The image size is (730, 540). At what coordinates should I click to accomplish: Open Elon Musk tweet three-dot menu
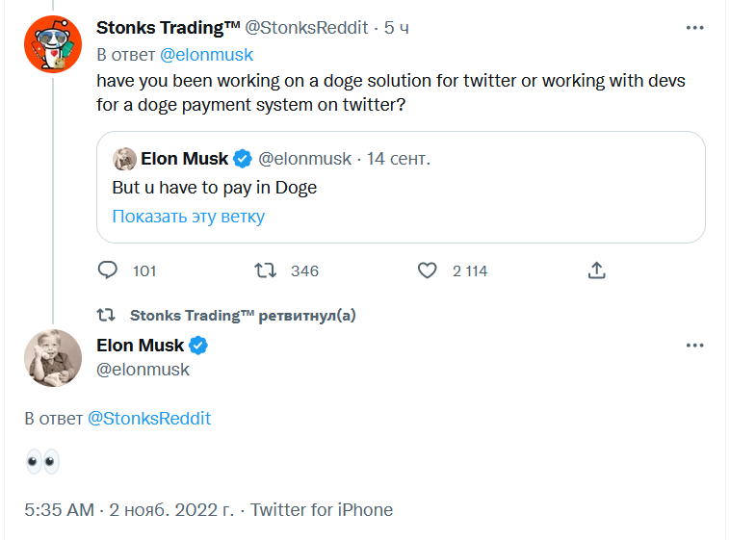tap(694, 345)
